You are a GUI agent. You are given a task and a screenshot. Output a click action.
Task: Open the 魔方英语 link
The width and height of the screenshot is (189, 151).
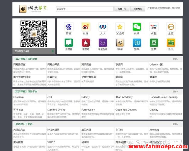(x=18, y=142)
